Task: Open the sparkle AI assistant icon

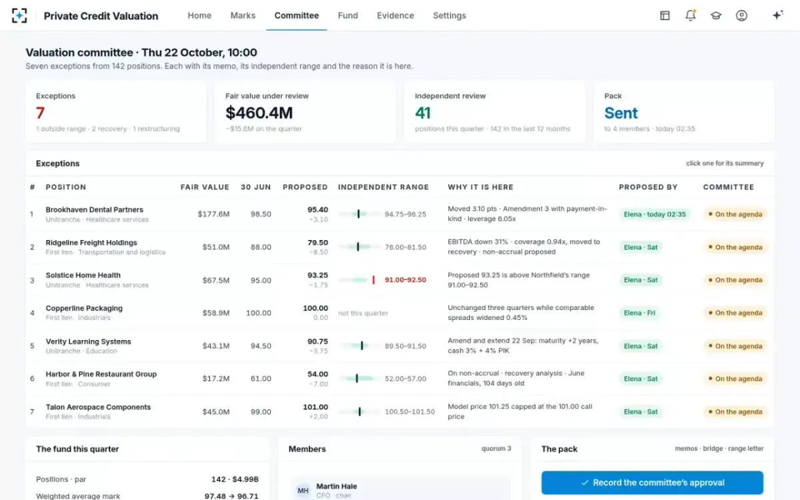Action: 777,15
